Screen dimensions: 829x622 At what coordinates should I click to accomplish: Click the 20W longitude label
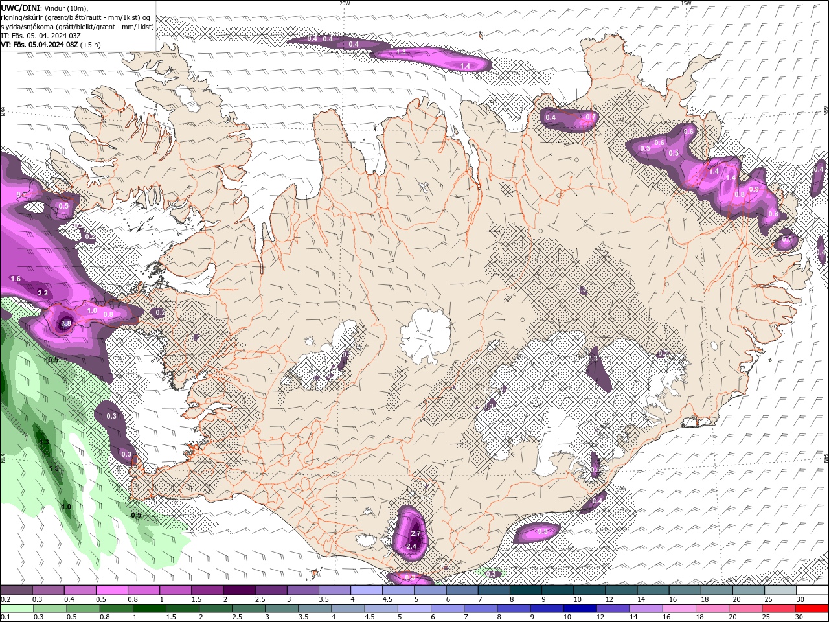[345, 3]
